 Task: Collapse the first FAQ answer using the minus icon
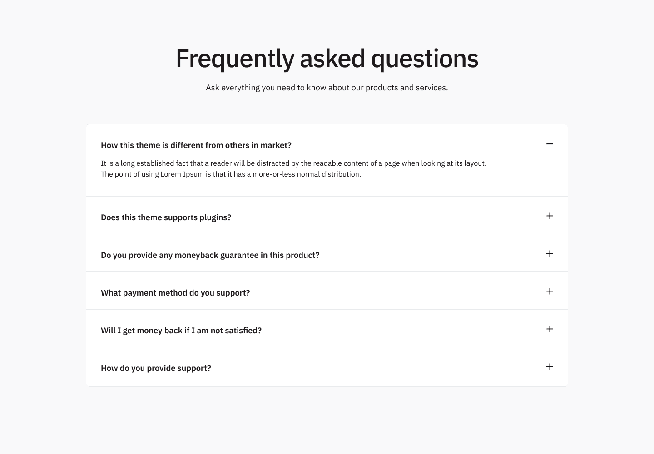(550, 144)
